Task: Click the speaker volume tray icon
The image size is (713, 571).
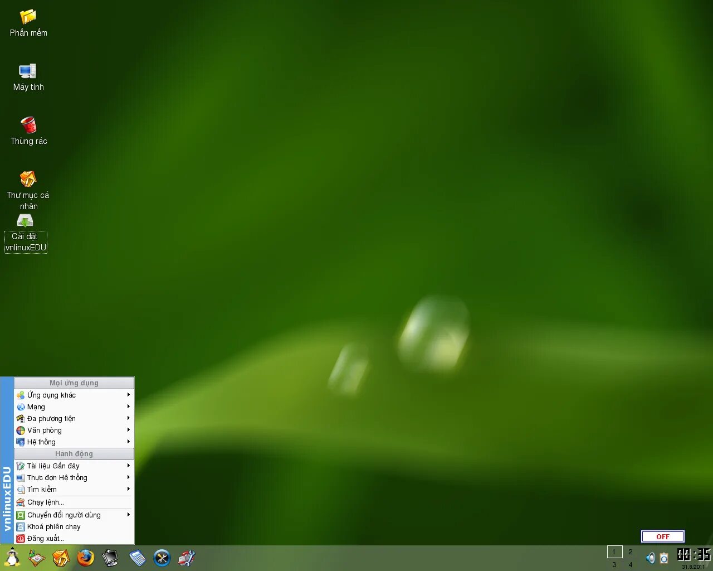Action: pyautogui.click(x=651, y=558)
